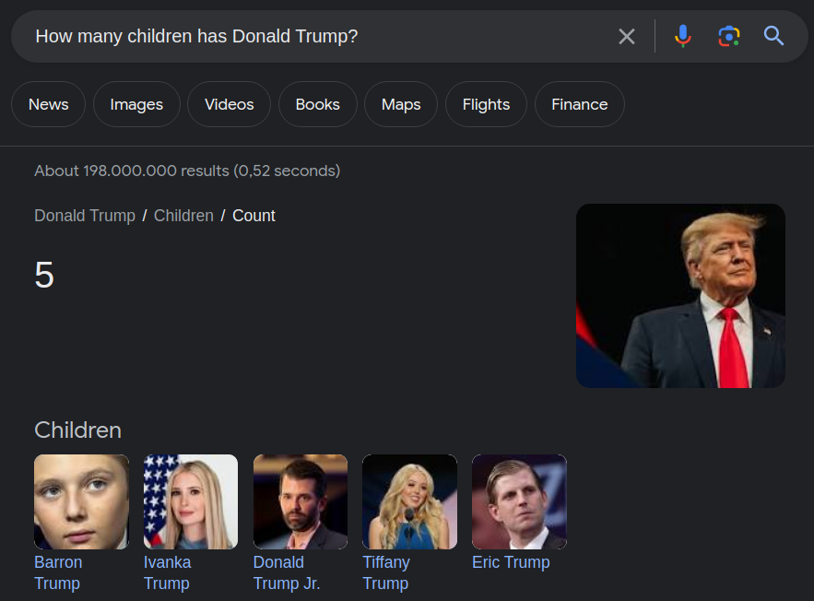Click inside the search query field
This screenshot has height=601, width=814.
coord(313,37)
